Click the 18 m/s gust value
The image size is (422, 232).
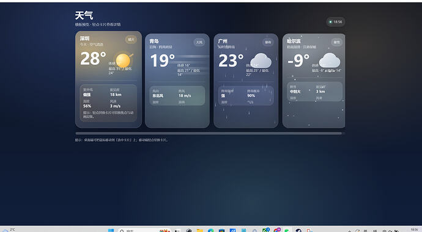tap(185, 96)
